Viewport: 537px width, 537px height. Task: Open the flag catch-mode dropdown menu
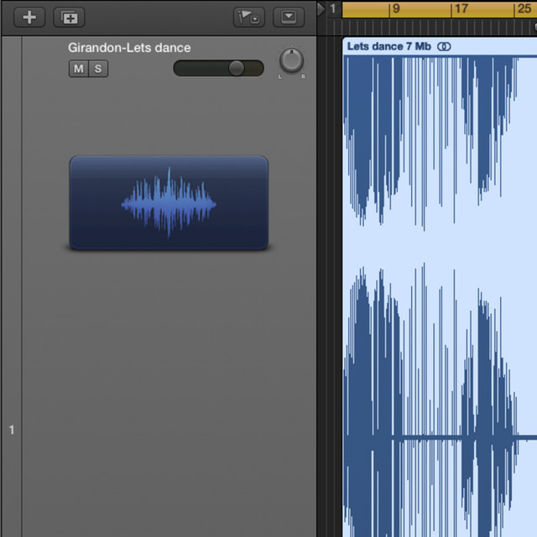[251, 17]
